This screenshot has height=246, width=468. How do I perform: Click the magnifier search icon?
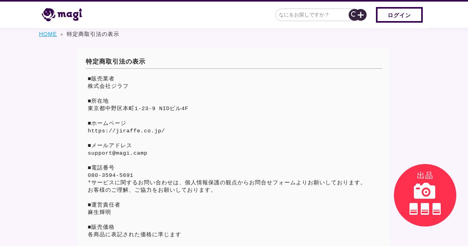pyautogui.click(x=353, y=15)
